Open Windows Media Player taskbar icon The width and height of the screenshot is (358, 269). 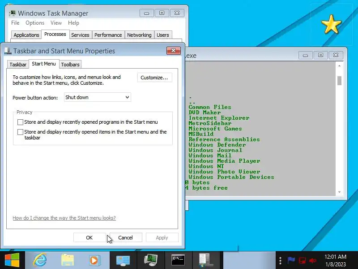[x=94, y=260]
